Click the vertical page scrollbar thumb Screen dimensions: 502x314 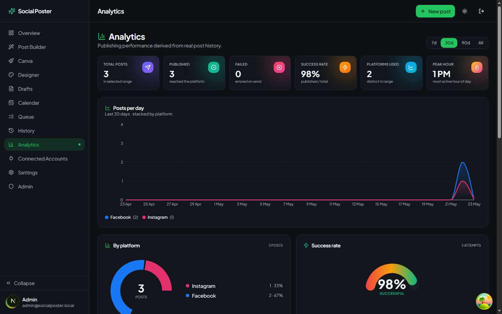(499, 72)
